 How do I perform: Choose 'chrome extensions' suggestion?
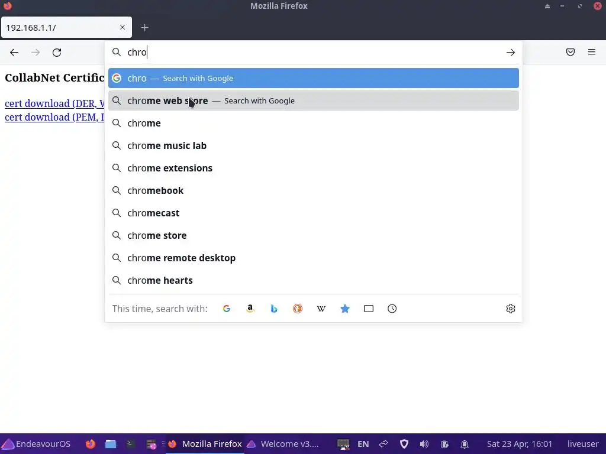314,168
